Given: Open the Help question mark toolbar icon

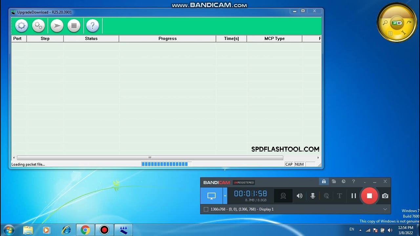Looking at the screenshot, I should click(x=93, y=26).
